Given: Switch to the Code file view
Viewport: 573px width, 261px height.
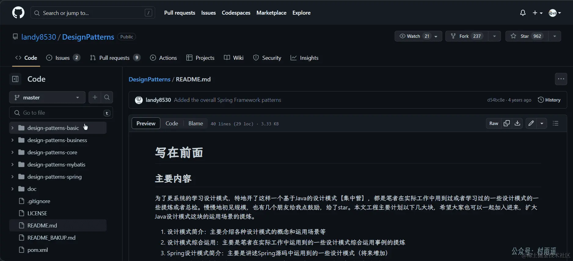Looking at the screenshot, I should pos(172,123).
